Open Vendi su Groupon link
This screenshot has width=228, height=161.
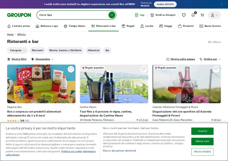coord(163,15)
